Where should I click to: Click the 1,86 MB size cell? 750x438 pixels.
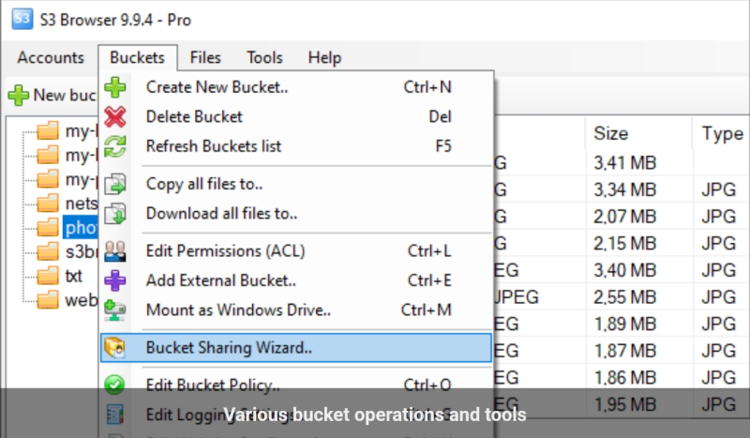point(624,378)
